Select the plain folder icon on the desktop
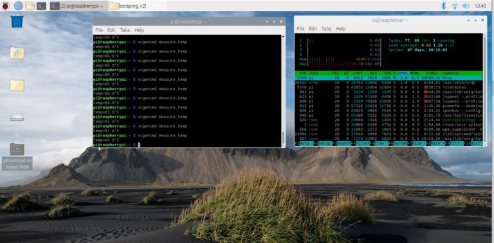This screenshot has width=494, height=243. [x=17, y=85]
